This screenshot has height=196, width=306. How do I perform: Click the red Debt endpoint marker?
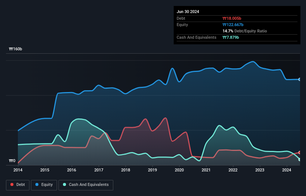point(300,152)
